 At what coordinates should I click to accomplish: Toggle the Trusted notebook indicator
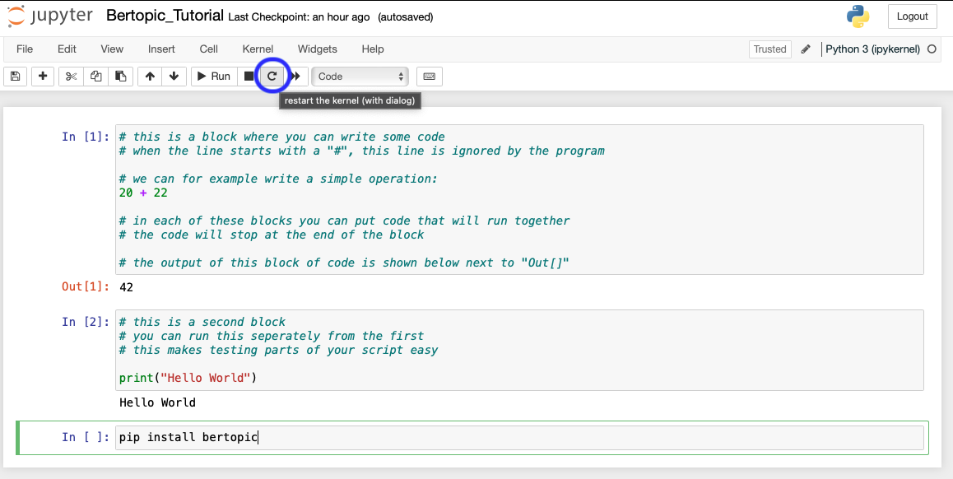(x=769, y=49)
